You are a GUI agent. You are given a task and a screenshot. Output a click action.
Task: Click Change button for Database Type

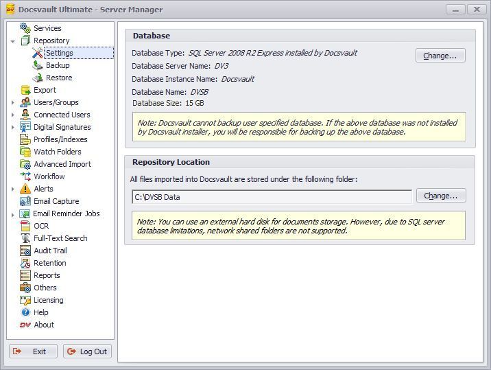point(440,56)
